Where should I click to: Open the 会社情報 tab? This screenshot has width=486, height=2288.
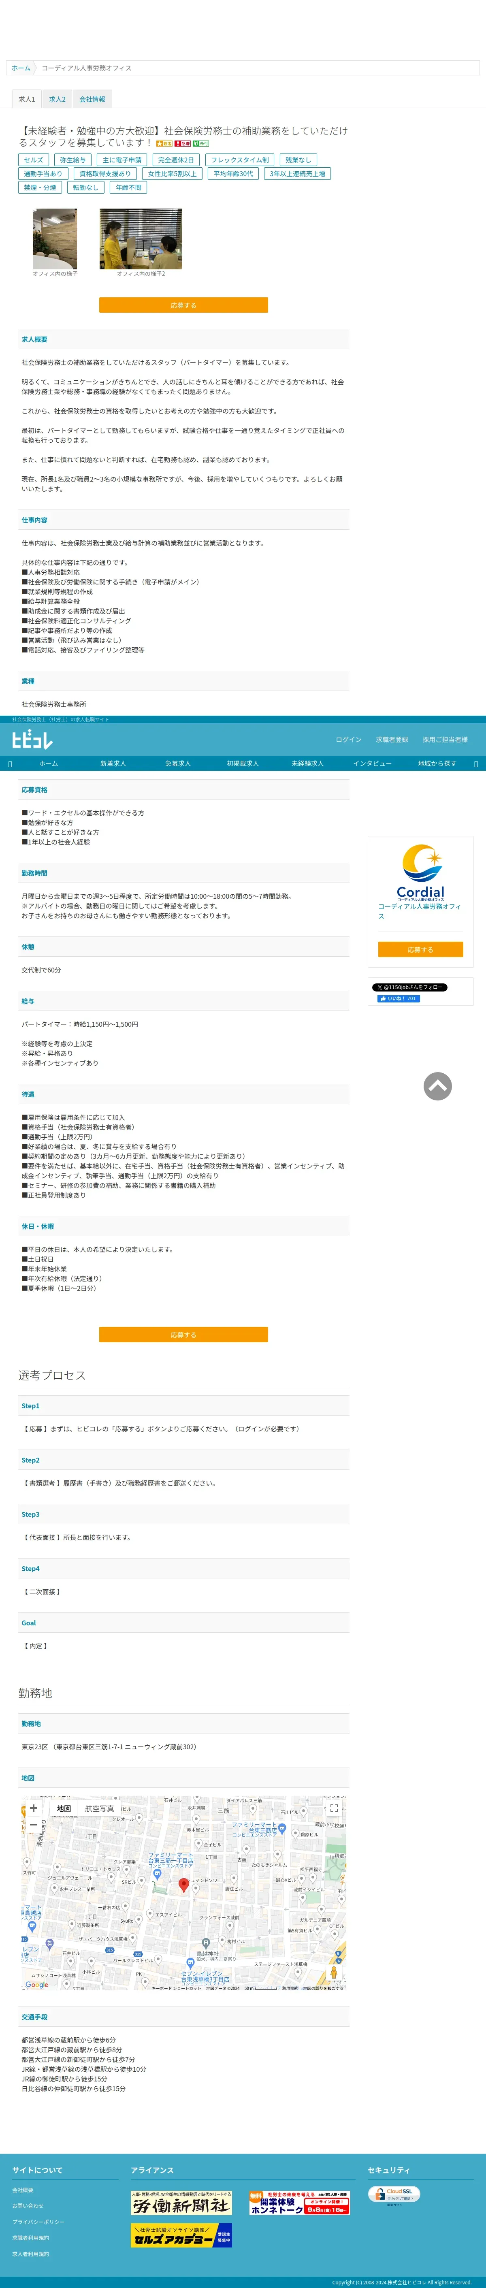[x=92, y=100]
